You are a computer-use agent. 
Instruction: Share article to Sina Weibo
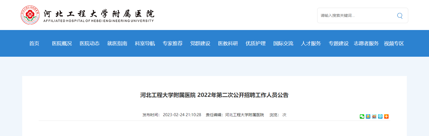(x=374, y=116)
